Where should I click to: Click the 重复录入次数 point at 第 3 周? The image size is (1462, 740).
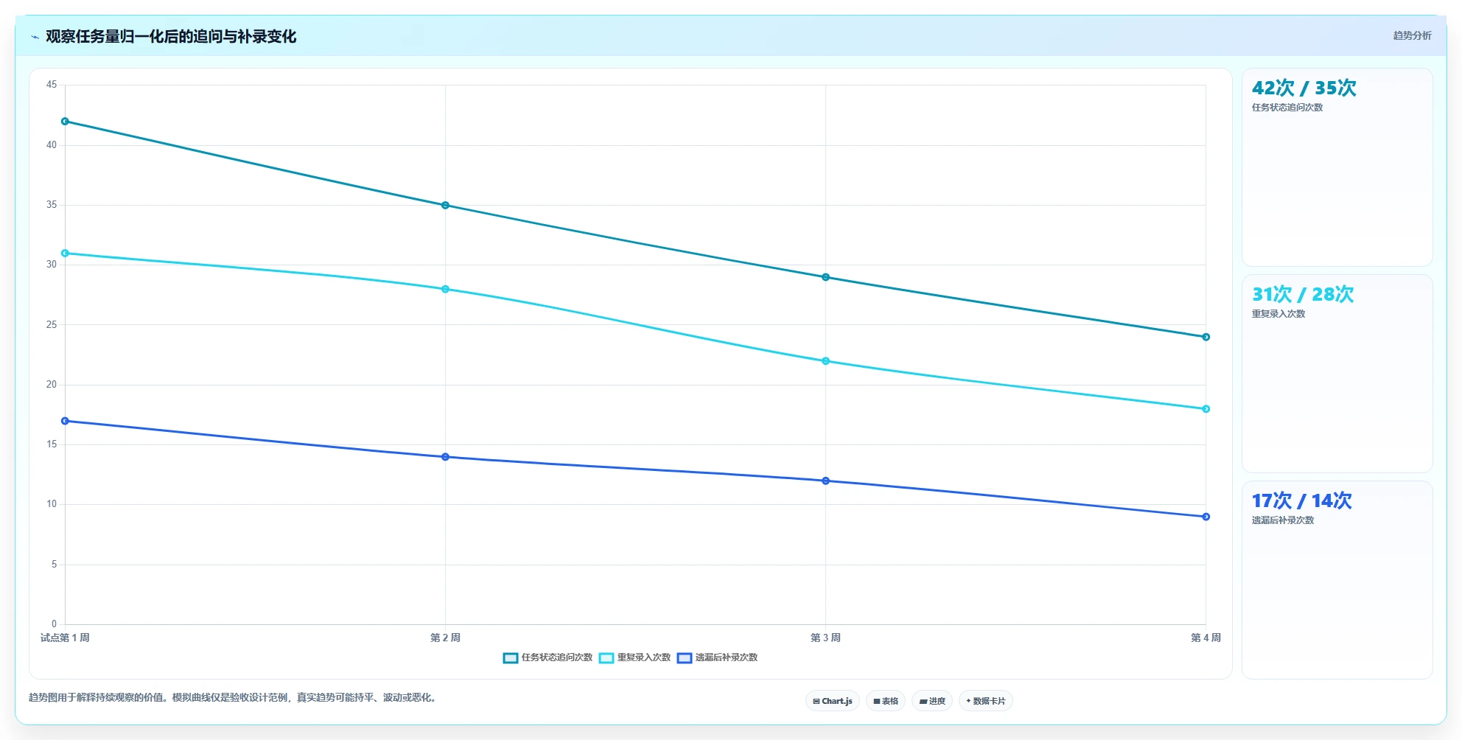[825, 361]
